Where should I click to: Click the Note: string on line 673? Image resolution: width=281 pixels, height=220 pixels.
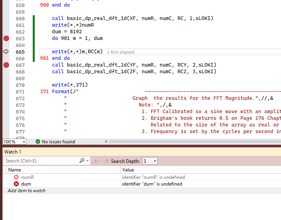click(146, 105)
